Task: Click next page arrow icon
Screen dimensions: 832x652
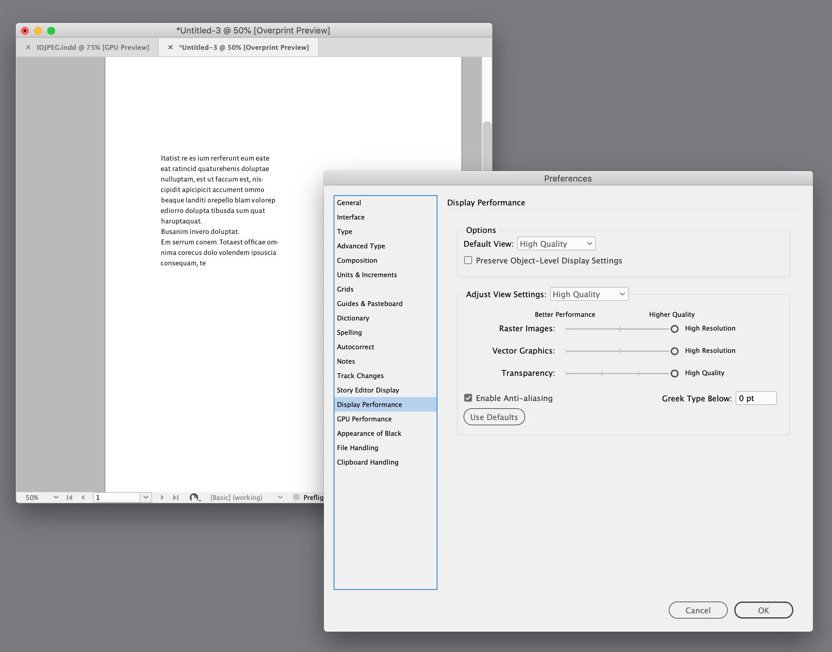Action: point(162,497)
